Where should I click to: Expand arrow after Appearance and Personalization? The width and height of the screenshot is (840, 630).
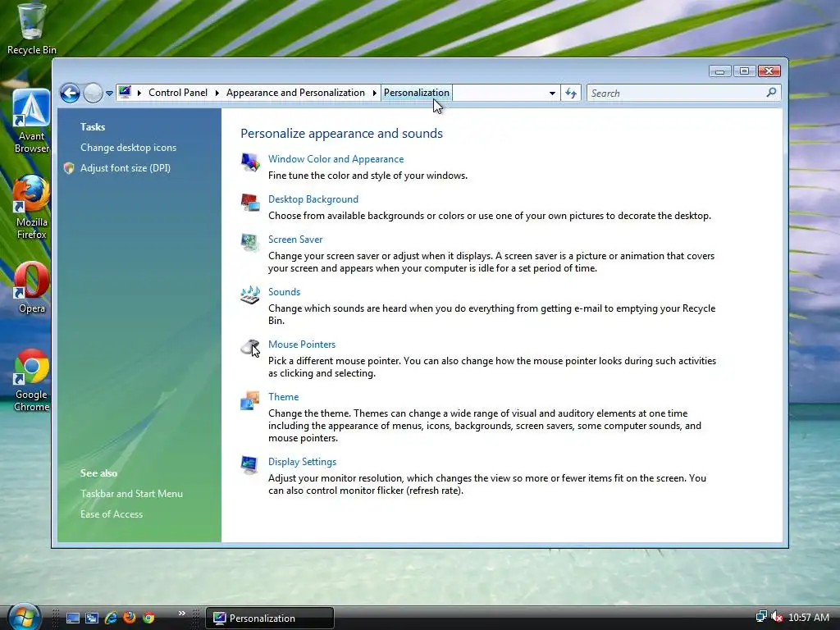[374, 94]
